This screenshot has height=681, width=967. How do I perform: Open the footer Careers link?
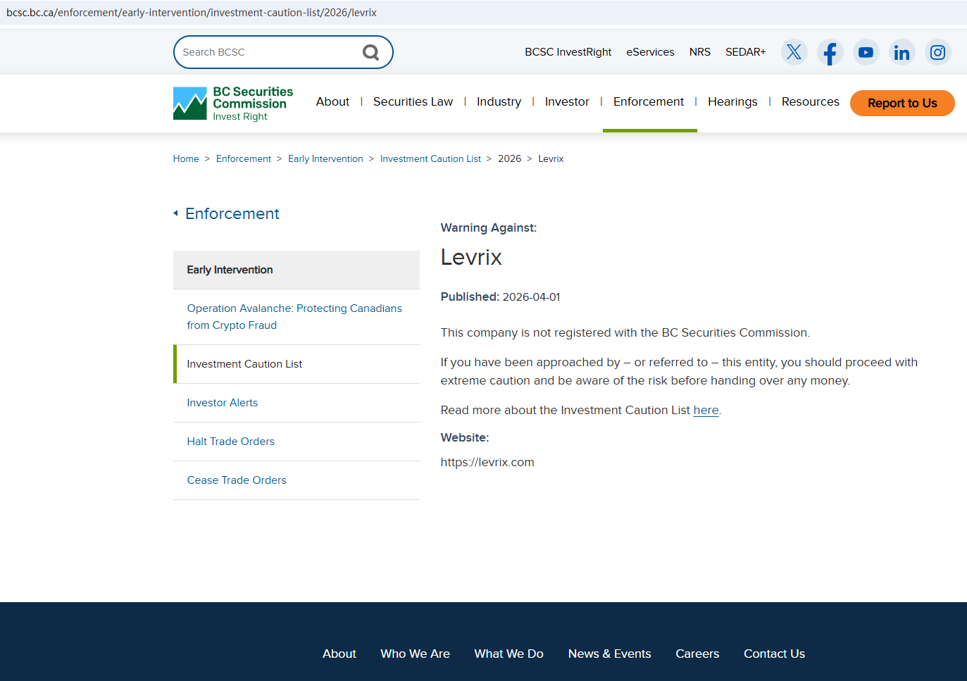(x=697, y=654)
